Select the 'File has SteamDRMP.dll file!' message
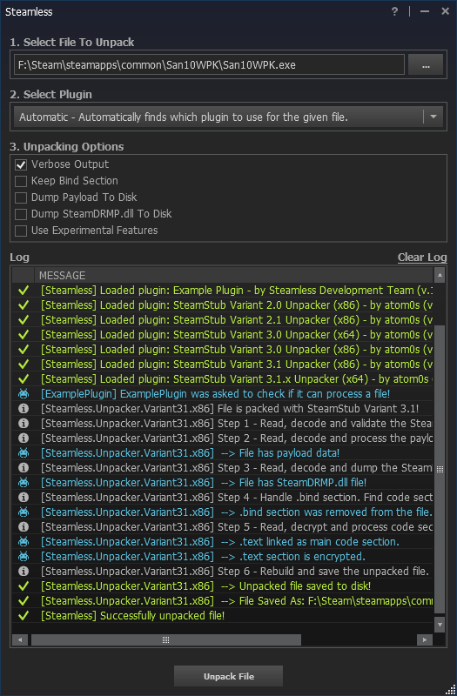This screenshot has height=696, width=457. point(204,483)
